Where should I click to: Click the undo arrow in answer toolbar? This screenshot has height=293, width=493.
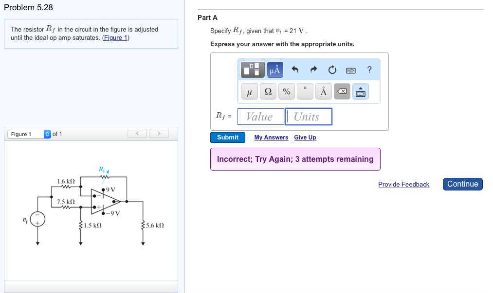click(x=295, y=69)
